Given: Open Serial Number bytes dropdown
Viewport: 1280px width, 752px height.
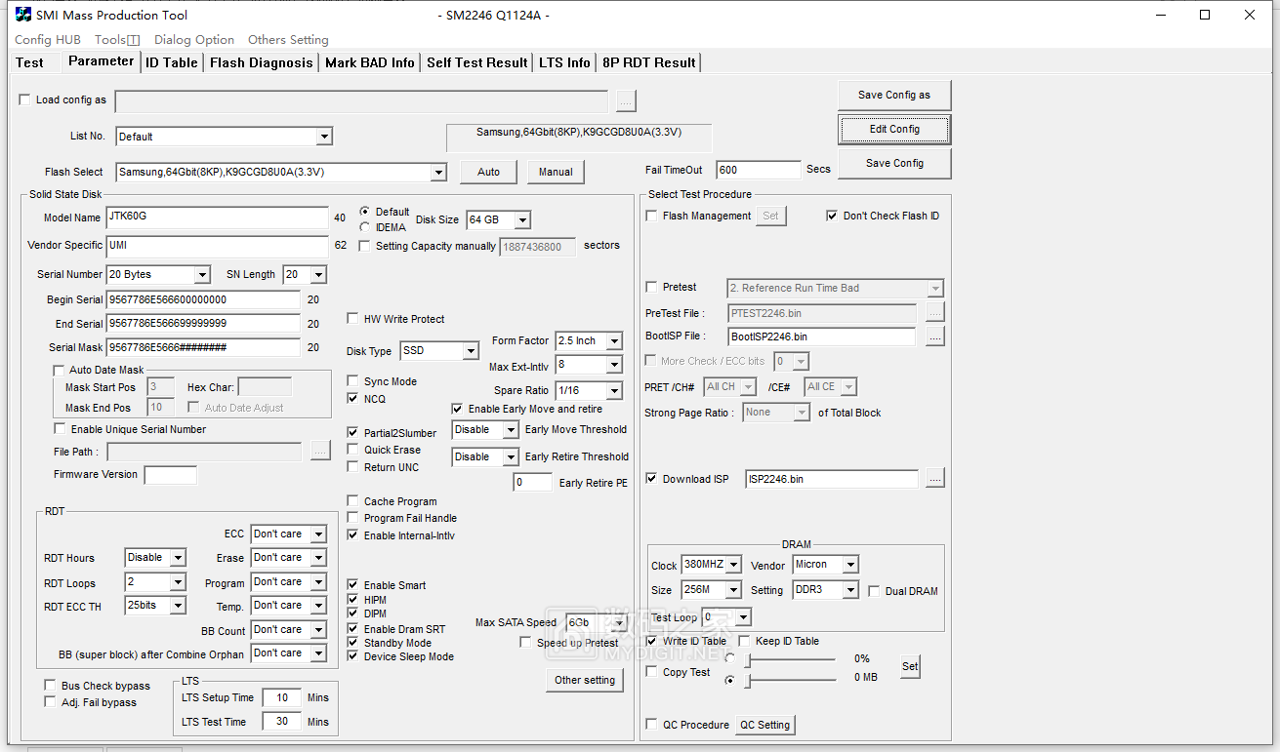Looking at the screenshot, I should coord(202,275).
